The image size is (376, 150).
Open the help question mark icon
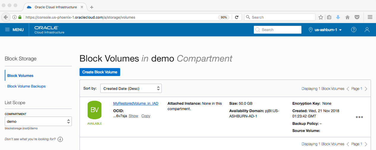tap(353, 30)
